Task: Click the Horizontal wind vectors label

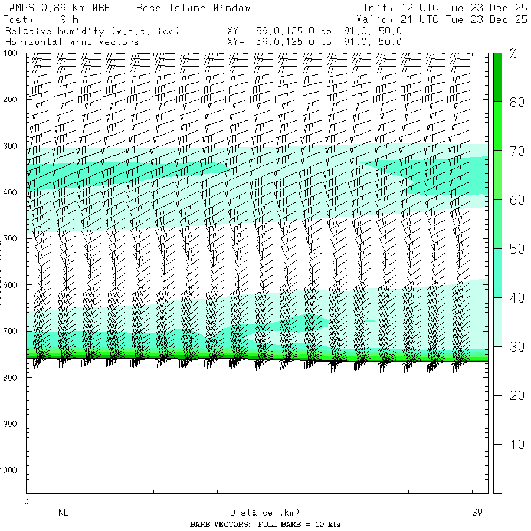Action: pos(72,42)
